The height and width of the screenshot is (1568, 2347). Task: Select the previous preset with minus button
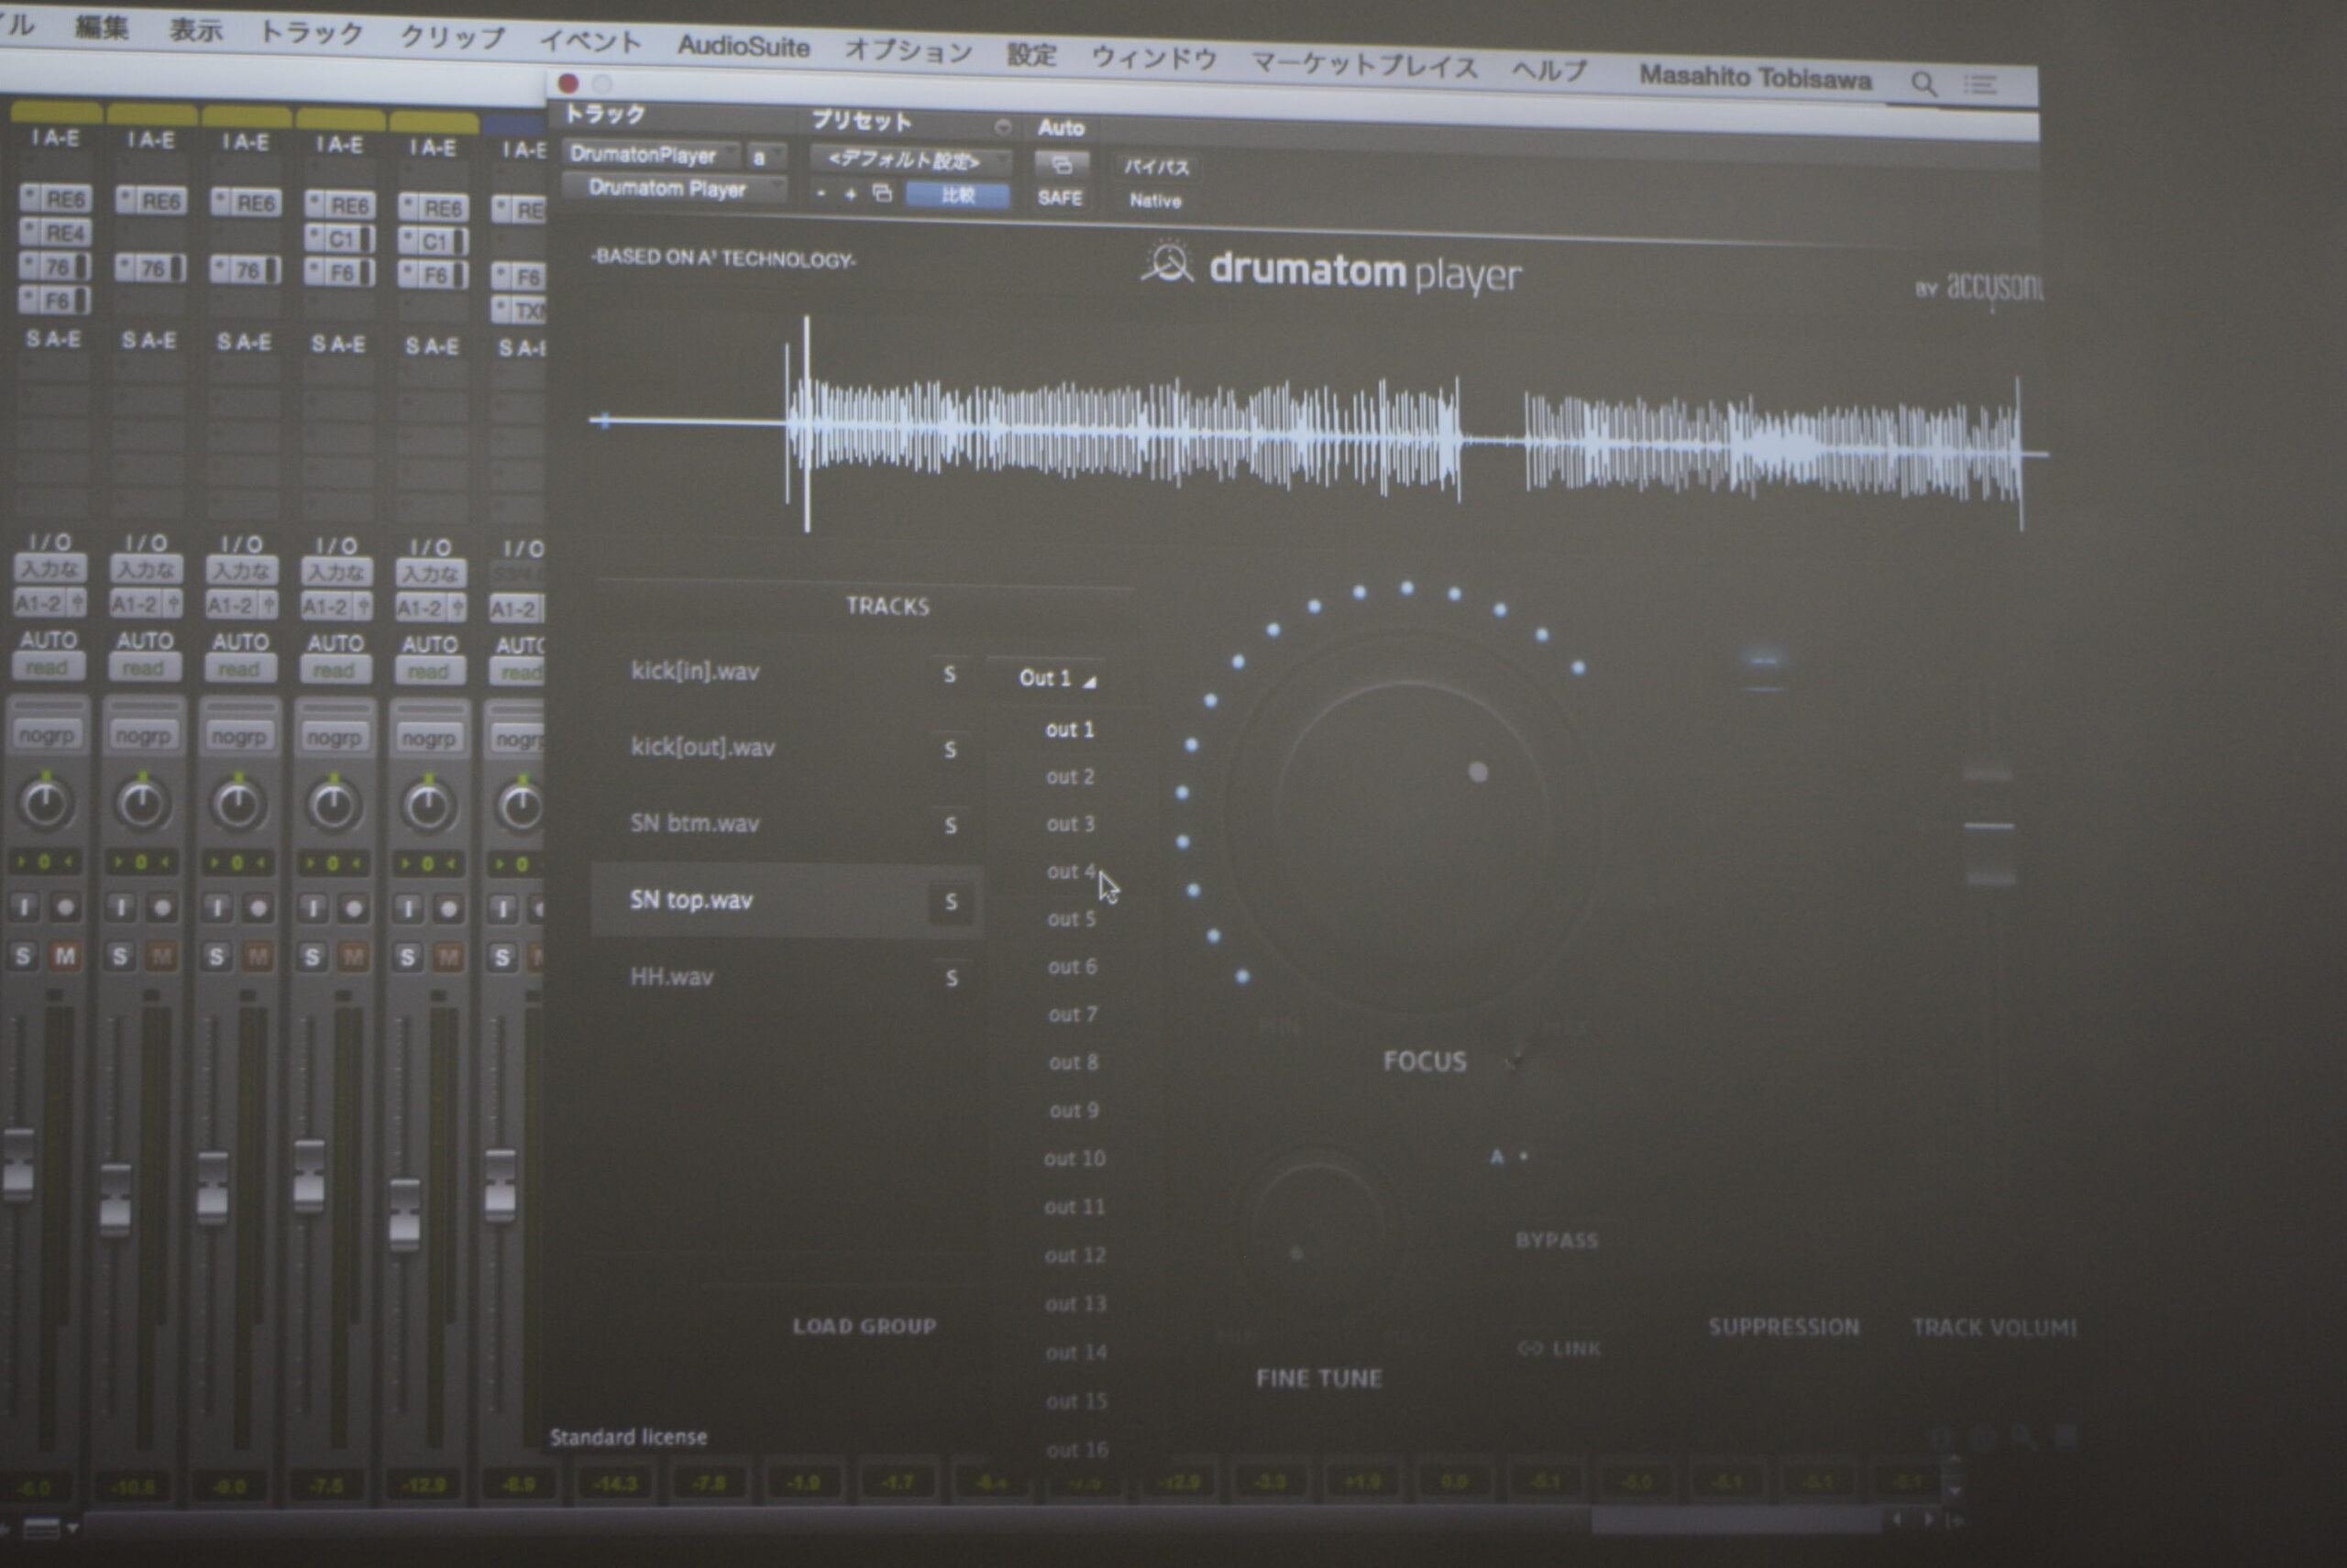click(821, 193)
